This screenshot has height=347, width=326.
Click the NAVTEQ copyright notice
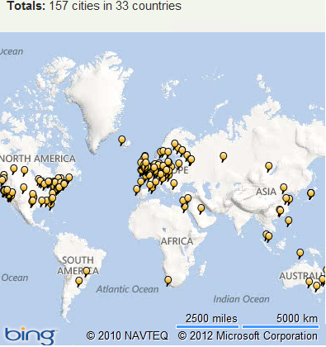click(x=127, y=336)
